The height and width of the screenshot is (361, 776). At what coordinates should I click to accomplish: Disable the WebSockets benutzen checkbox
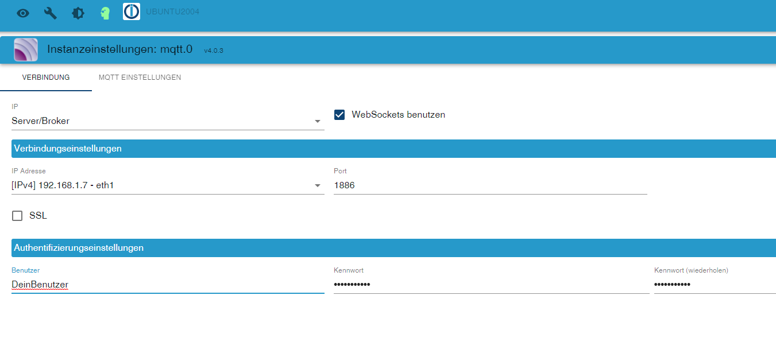pyautogui.click(x=340, y=115)
